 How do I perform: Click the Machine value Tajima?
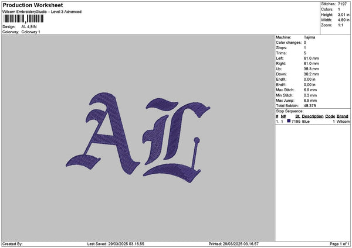coord(310,37)
